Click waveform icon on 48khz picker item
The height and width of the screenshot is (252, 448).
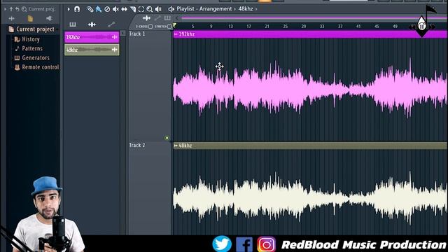[x=115, y=50]
